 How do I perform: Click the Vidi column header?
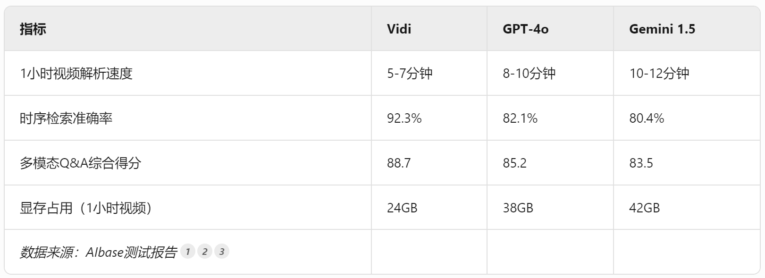click(399, 29)
